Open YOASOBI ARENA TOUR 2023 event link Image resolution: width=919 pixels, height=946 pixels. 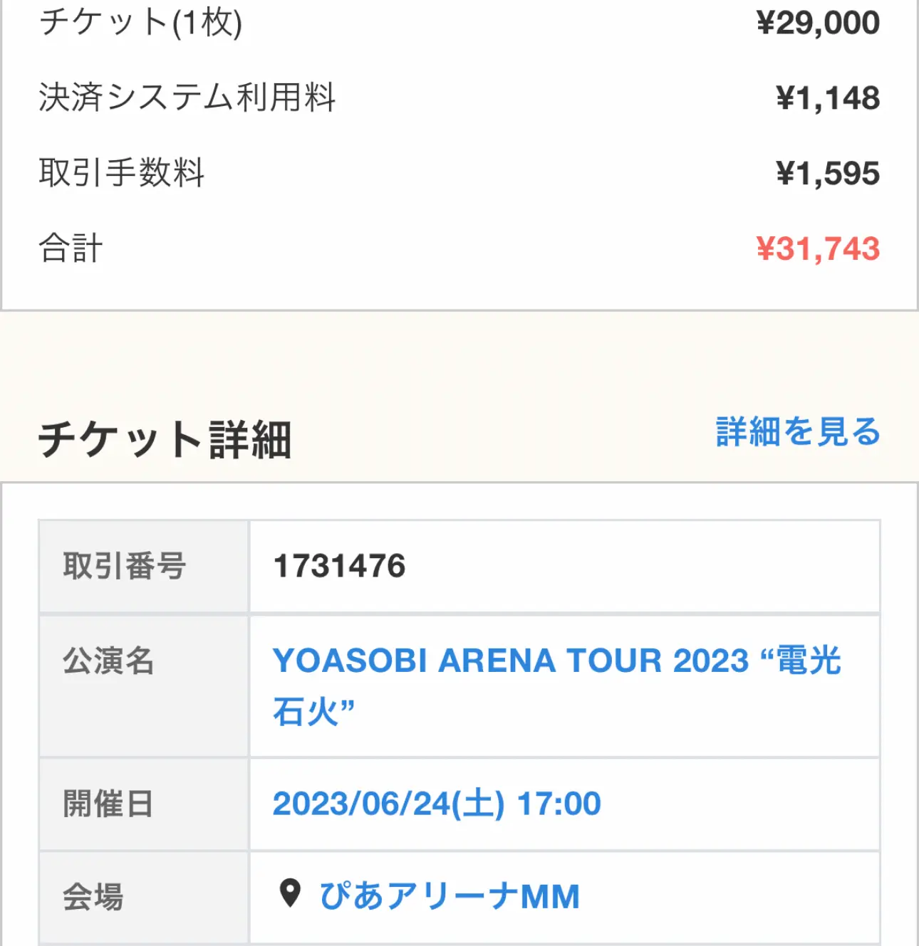[x=556, y=685]
